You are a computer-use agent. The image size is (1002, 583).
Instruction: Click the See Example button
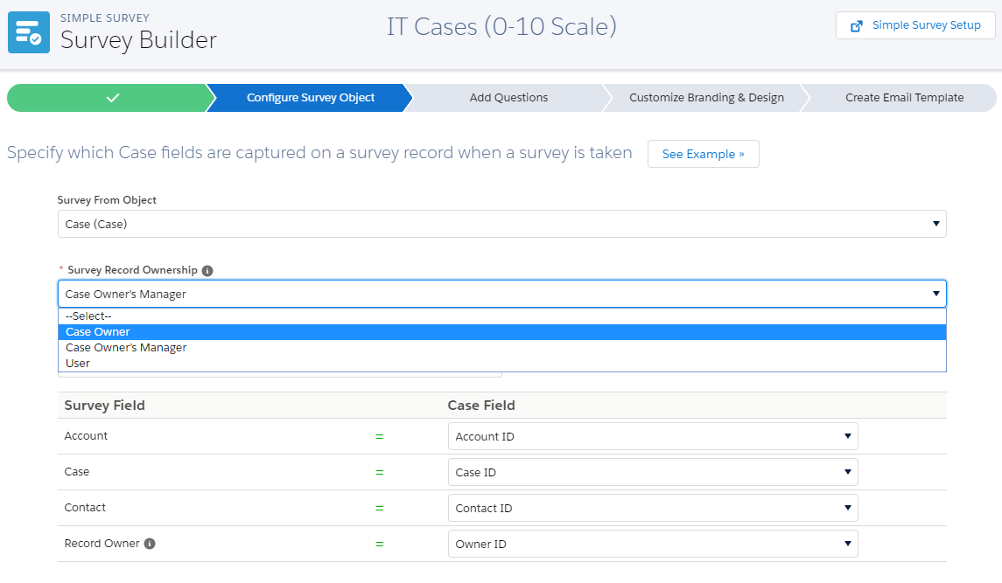703,154
